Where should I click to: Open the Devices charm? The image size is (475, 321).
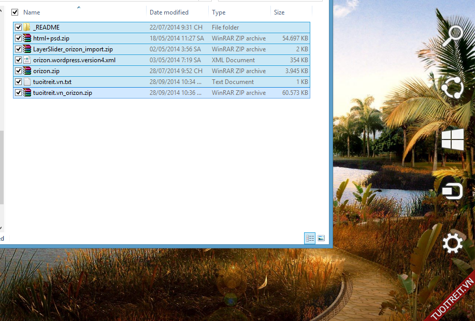(452, 191)
